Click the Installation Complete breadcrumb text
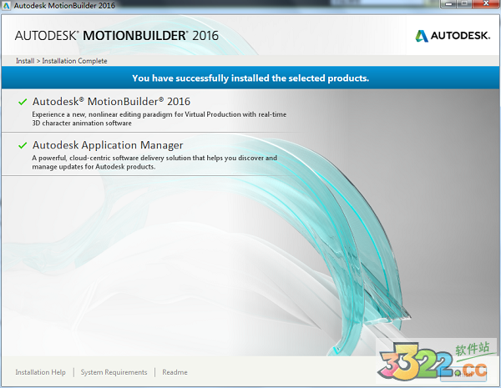Screen dimensions: 501x388 click(74, 61)
